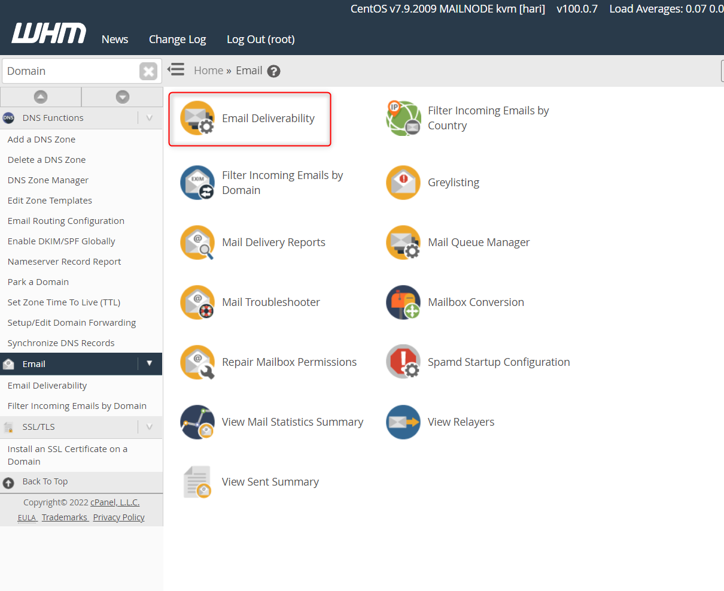This screenshot has height=591, width=724.
Task: Click the up arrow sidebar collapse button
Action: point(41,96)
